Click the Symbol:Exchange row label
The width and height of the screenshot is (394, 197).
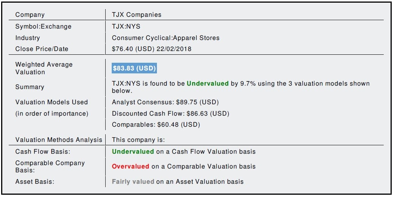tap(43, 27)
